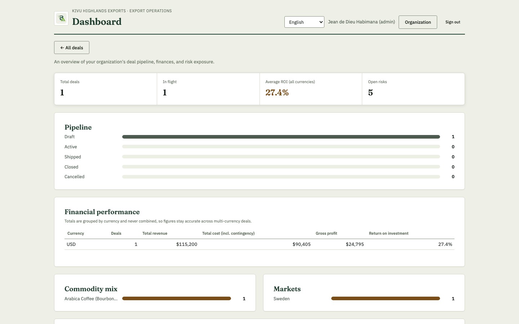The height and width of the screenshot is (324, 519).
Task: Click the Total cost (incl. contingency) header
Action: coord(229,233)
